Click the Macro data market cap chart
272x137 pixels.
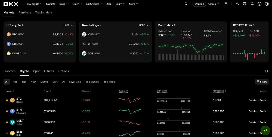pyautogui.click(x=191, y=52)
